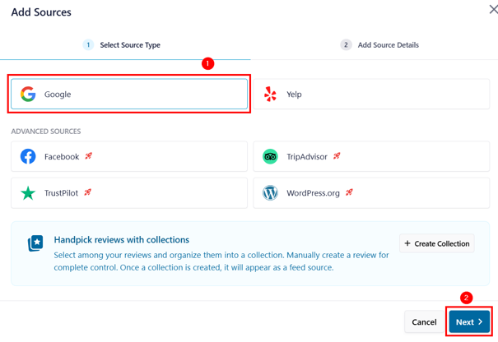This screenshot has width=498, height=342.
Task: Click the collections star icon
Action: pyautogui.click(x=35, y=243)
